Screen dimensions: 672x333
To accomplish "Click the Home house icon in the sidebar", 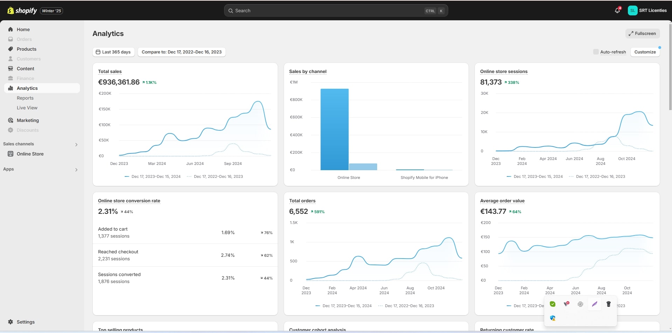I will pos(11,29).
